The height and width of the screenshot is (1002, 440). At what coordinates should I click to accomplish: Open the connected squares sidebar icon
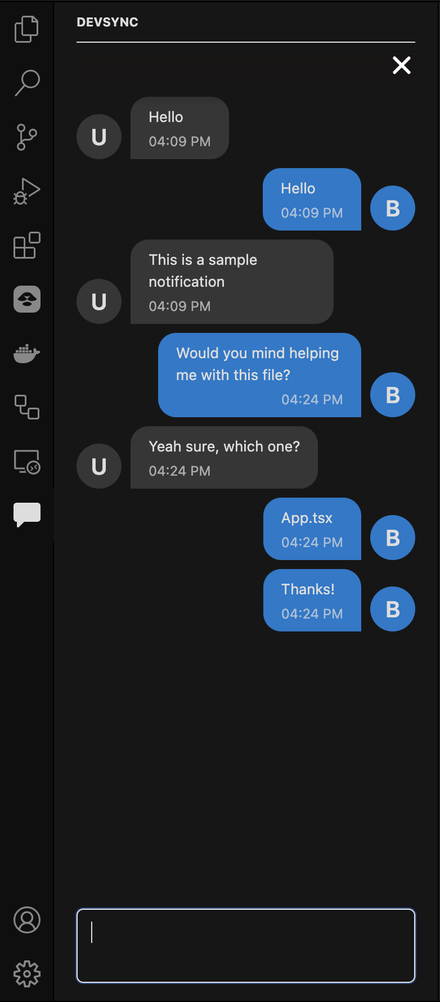coord(26,407)
